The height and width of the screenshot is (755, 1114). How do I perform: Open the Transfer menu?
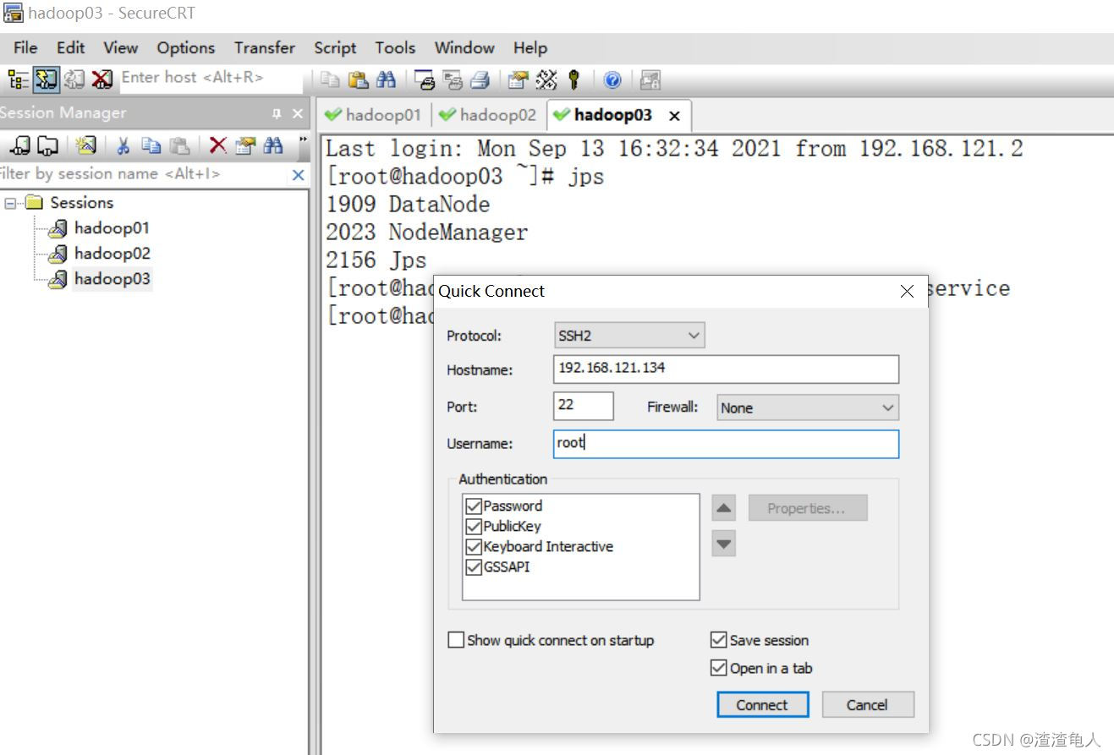265,48
